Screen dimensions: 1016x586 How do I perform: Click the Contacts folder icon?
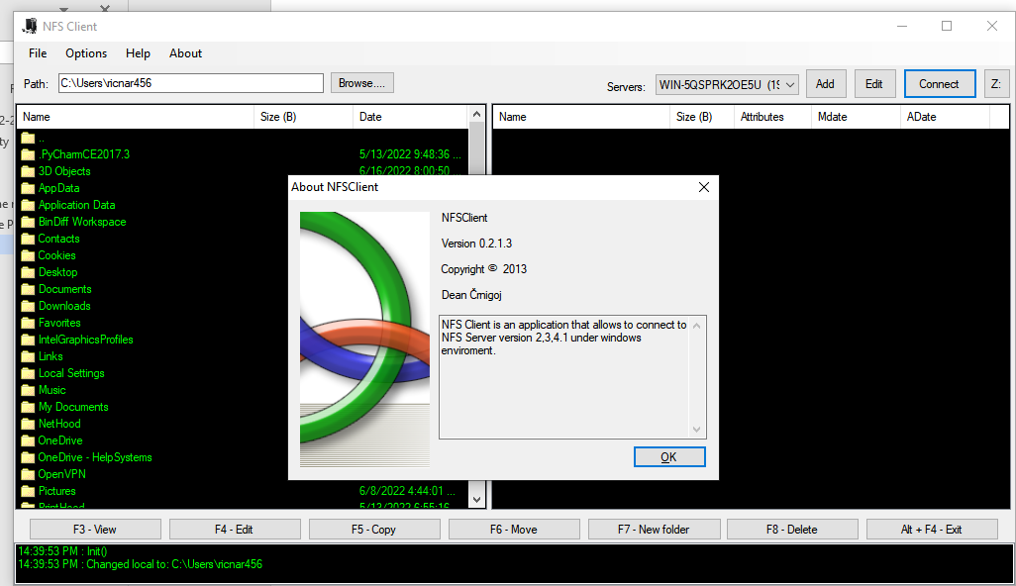(x=28, y=239)
